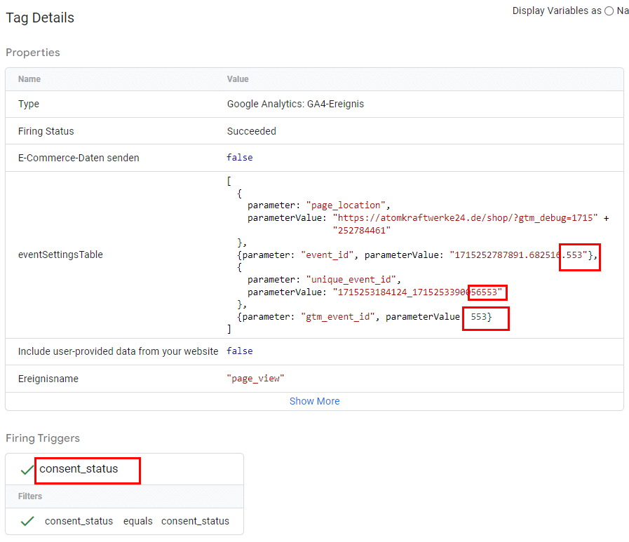Click the Name column header
Screen dimensions: 629x542
[x=29, y=79]
